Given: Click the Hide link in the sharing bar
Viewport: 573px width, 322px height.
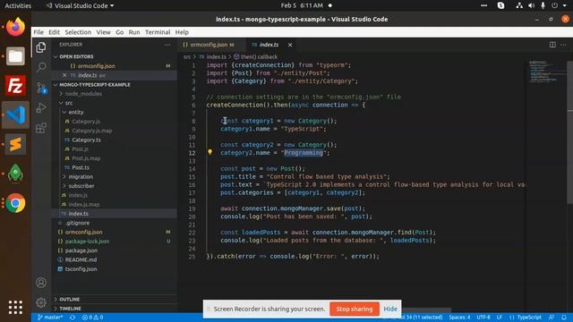Looking at the screenshot, I should point(390,309).
